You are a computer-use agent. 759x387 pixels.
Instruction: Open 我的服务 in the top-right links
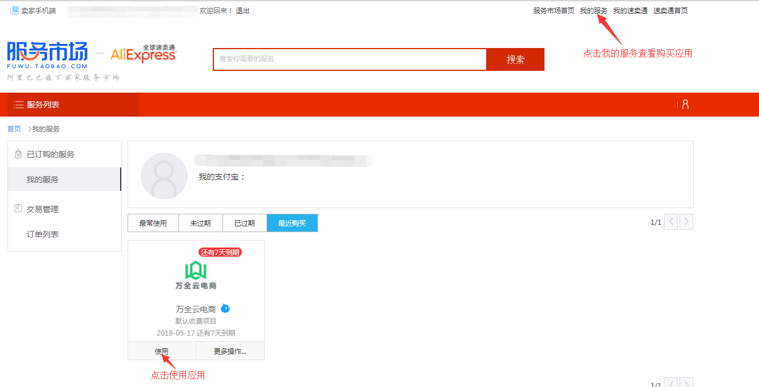pyautogui.click(x=594, y=11)
